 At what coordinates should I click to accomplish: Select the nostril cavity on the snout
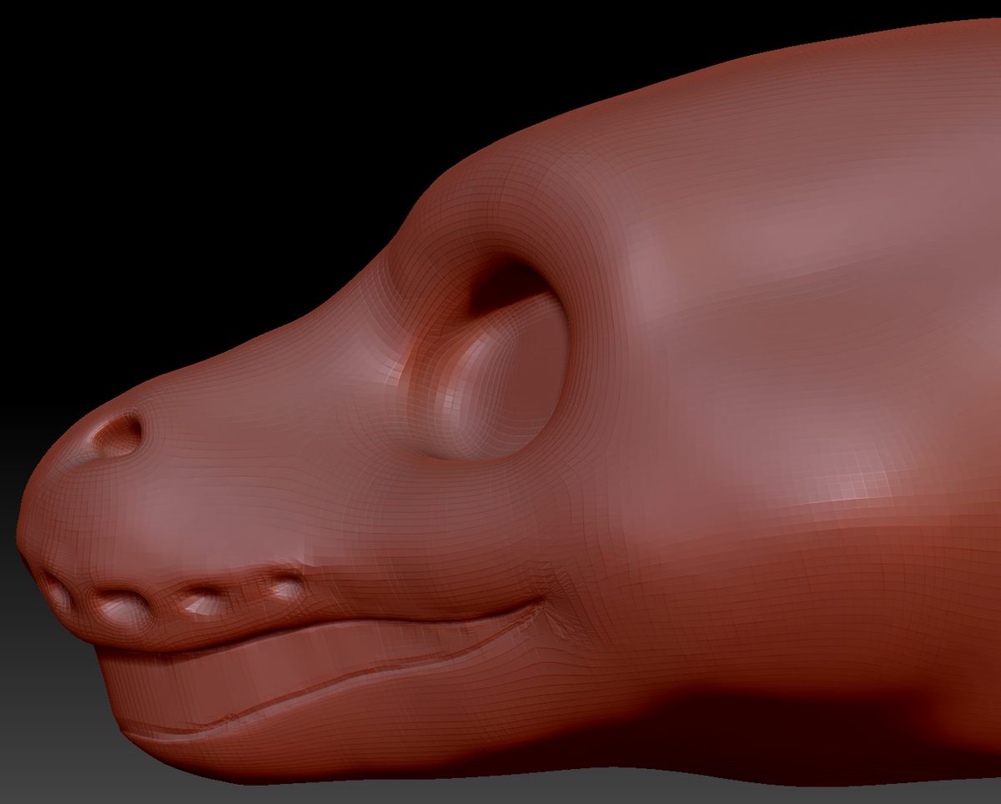click(x=117, y=435)
